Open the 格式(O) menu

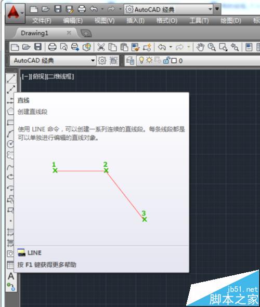tap(167, 21)
